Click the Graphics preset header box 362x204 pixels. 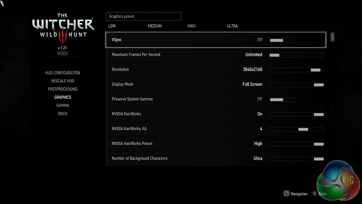[144, 16]
